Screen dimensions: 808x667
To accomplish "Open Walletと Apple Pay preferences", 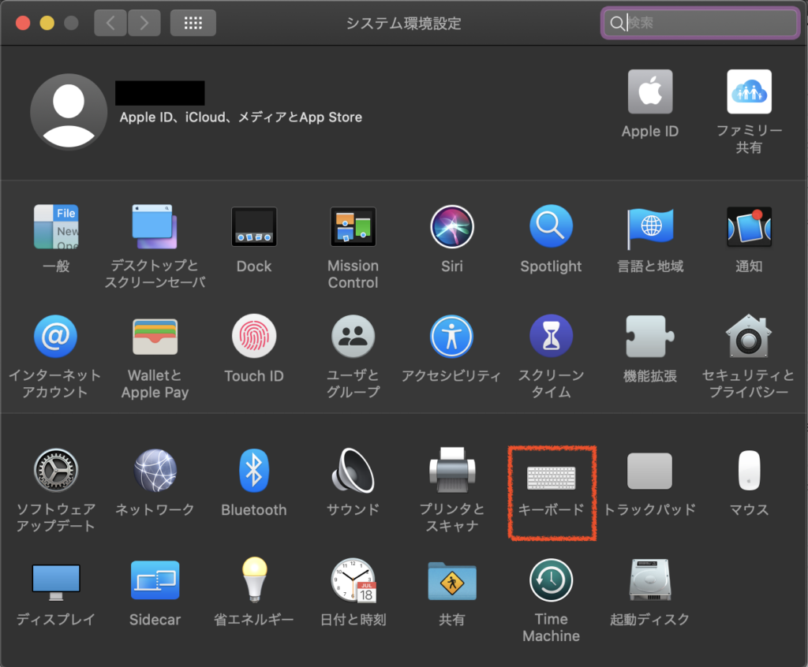I will point(155,337).
